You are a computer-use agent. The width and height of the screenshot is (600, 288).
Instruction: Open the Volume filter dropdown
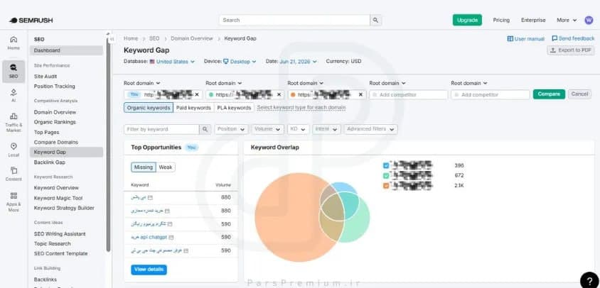click(x=267, y=129)
